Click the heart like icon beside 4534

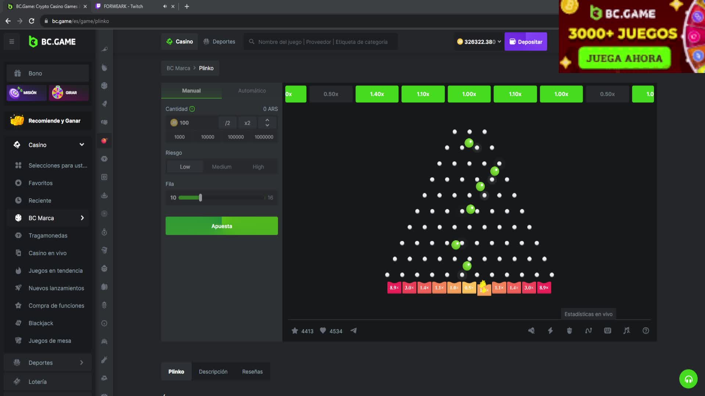coord(323,331)
